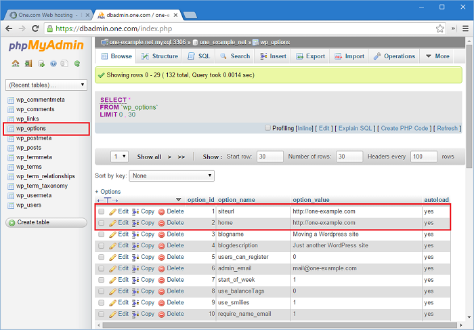Click the log out door icon

tap(28, 64)
